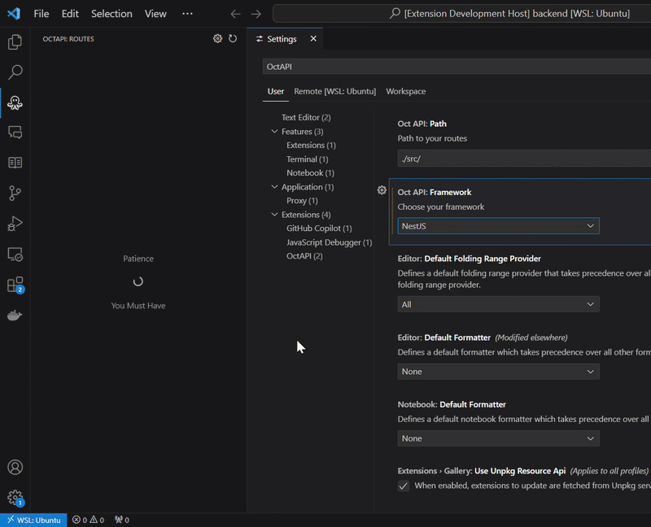Select Features Extensions (1) tree item
651x527 pixels.
(311, 146)
